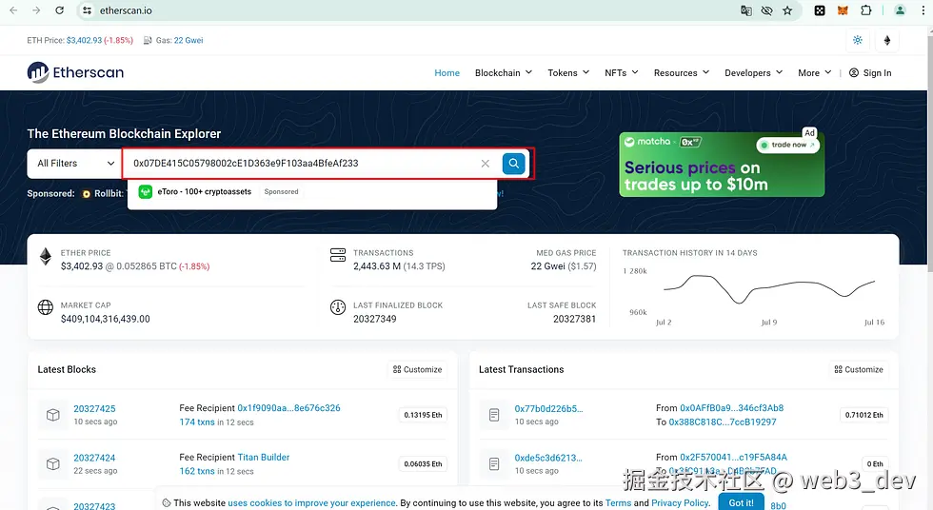Open block 20327424
Viewport: 933px width, 510px height.
[94, 458]
